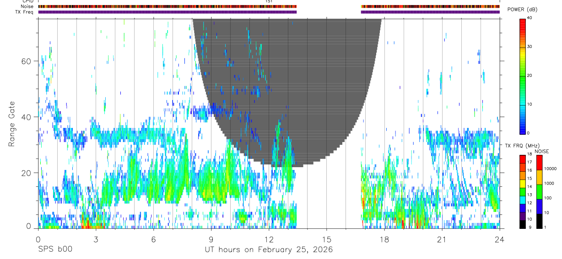The image size is (562, 259).
Task: Pick the blue swatch in the NOISE legend bar
Action: [x=539, y=206]
